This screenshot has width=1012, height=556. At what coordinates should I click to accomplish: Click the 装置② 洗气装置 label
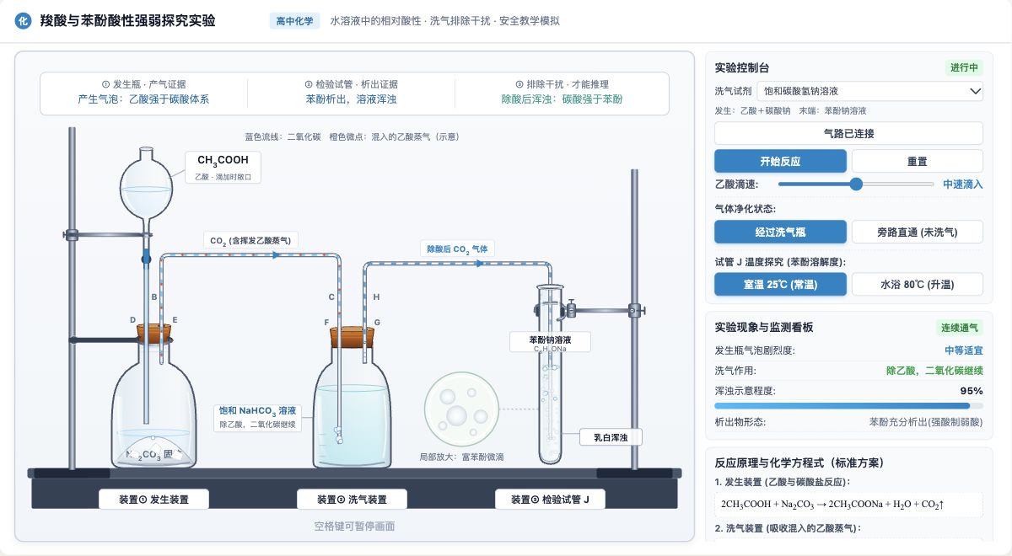pos(352,500)
